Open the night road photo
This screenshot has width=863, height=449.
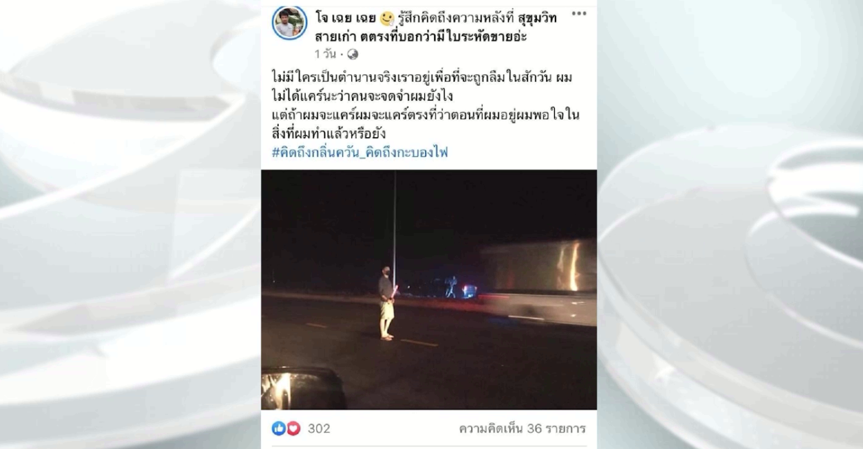point(429,290)
